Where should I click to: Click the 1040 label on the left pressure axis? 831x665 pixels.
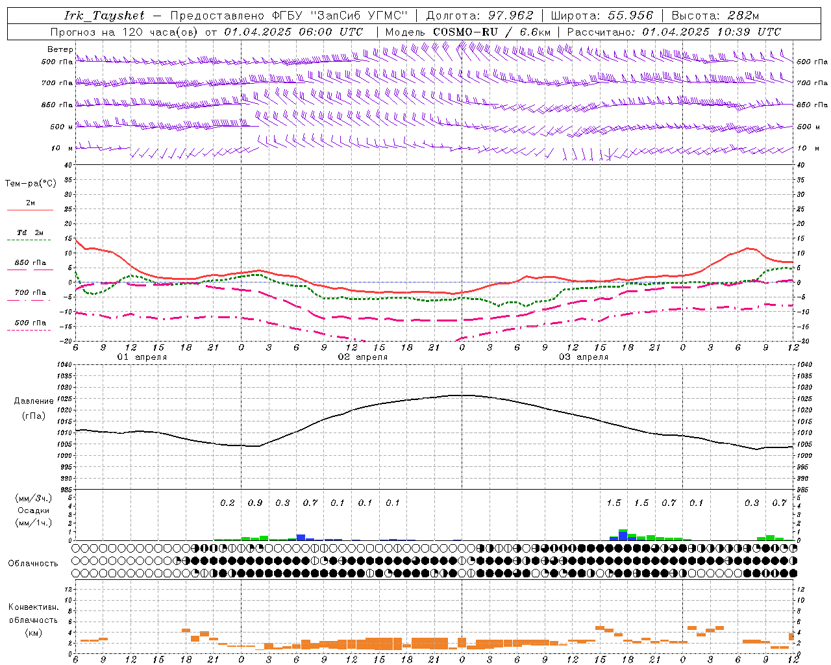click(63, 365)
